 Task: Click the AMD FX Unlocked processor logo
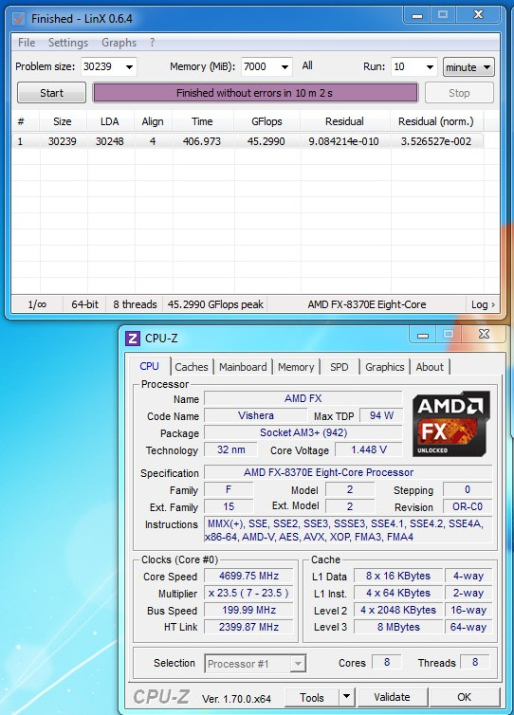[x=450, y=424]
